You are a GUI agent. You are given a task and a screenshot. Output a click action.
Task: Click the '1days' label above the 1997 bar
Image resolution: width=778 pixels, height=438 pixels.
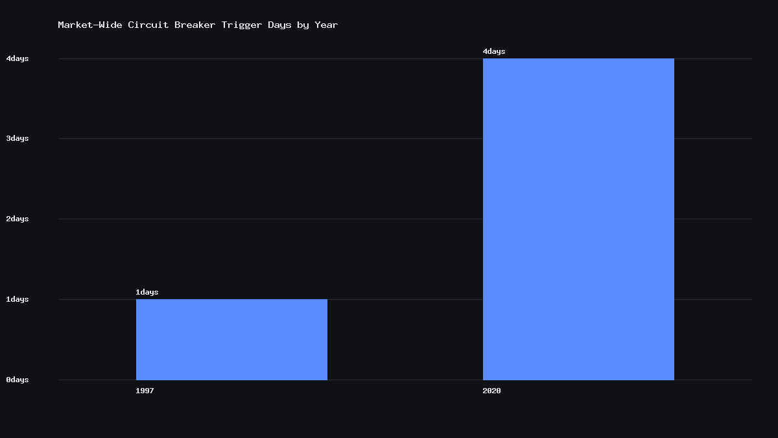point(147,293)
